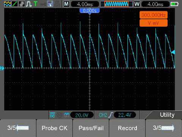Select the Probe CK menu option

55,128
